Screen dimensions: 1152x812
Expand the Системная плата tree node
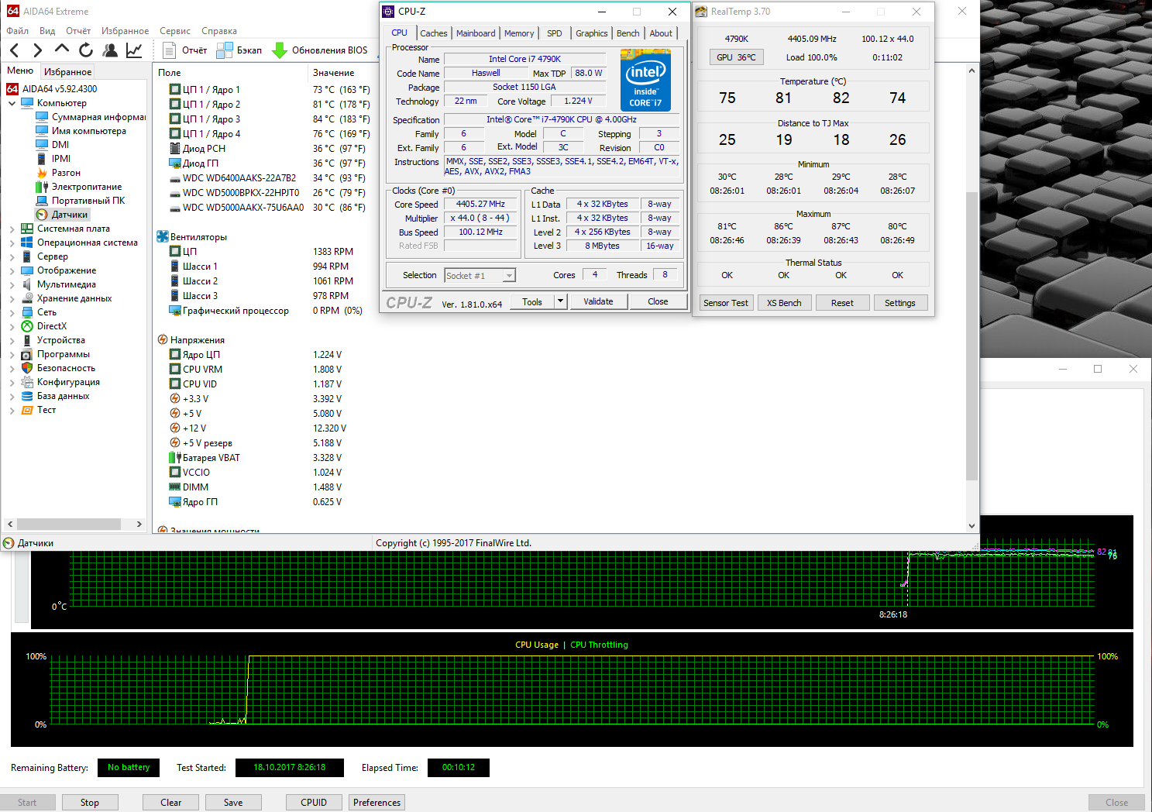[x=12, y=229]
